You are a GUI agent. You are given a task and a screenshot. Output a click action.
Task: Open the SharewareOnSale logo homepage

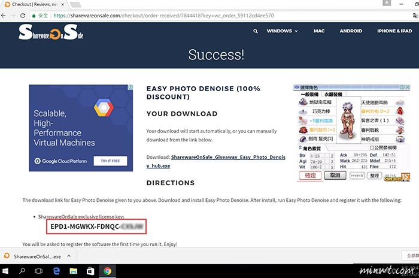[x=51, y=32]
